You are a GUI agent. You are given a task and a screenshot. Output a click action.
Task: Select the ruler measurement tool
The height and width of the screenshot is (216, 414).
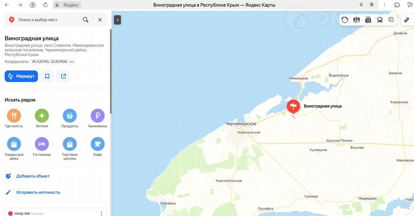tap(407, 20)
